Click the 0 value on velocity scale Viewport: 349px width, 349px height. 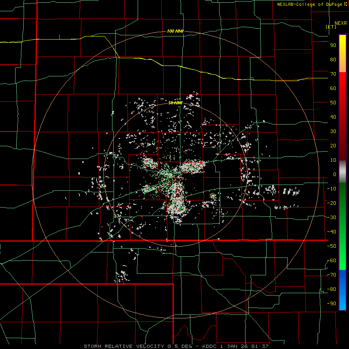click(x=335, y=174)
